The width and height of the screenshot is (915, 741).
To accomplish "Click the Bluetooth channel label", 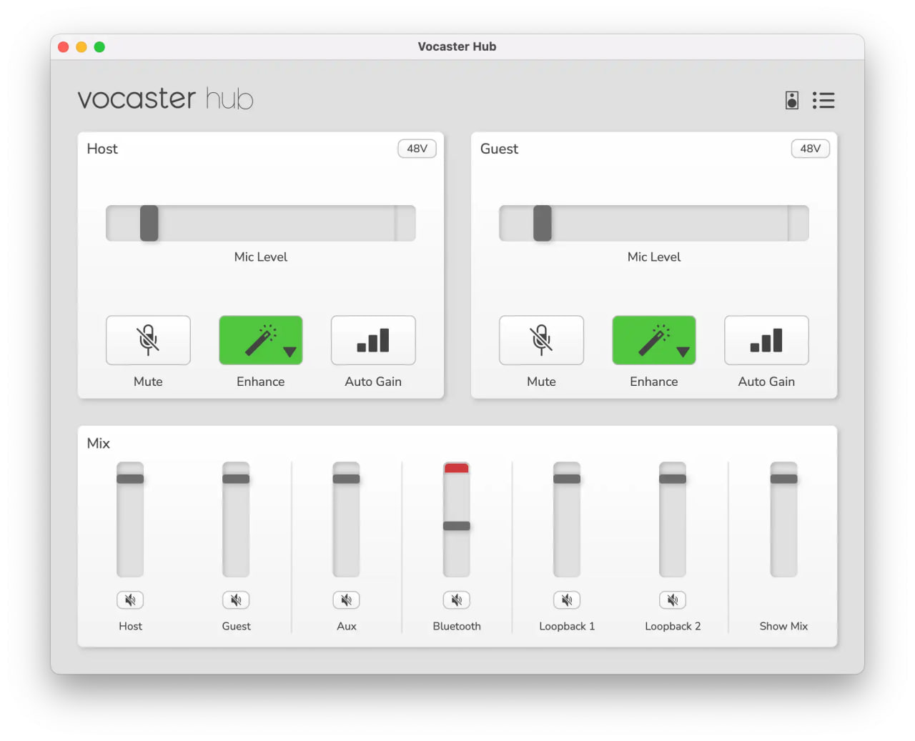I will tap(457, 626).
